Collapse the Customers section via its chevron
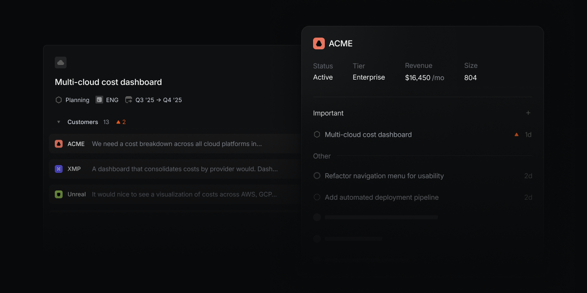This screenshot has height=293, width=587. 58,122
